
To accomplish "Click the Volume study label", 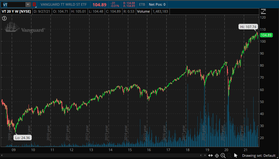I will (x=143, y=11).
